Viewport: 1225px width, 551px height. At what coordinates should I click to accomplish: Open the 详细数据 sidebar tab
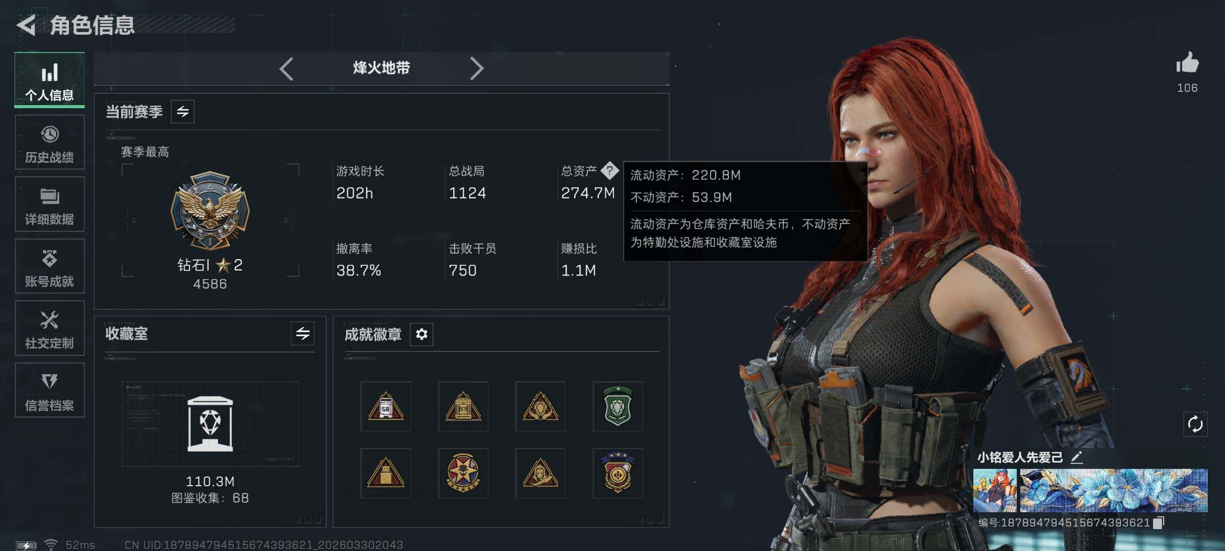pyautogui.click(x=50, y=205)
